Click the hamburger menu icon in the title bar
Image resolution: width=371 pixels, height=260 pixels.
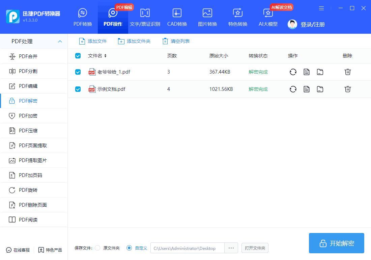click(x=321, y=8)
